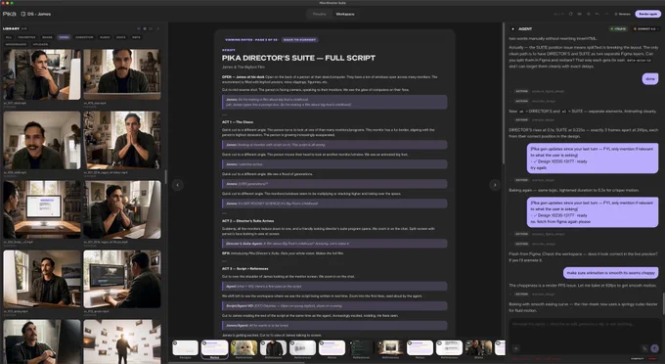Screen dimensions: 665x364
Task: Click the Render again button
Action: [x=647, y=14]
